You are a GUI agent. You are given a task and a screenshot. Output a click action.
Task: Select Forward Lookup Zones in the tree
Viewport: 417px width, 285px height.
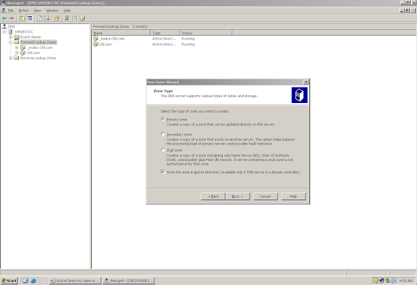pyautogui.click(x=38, y=42)
